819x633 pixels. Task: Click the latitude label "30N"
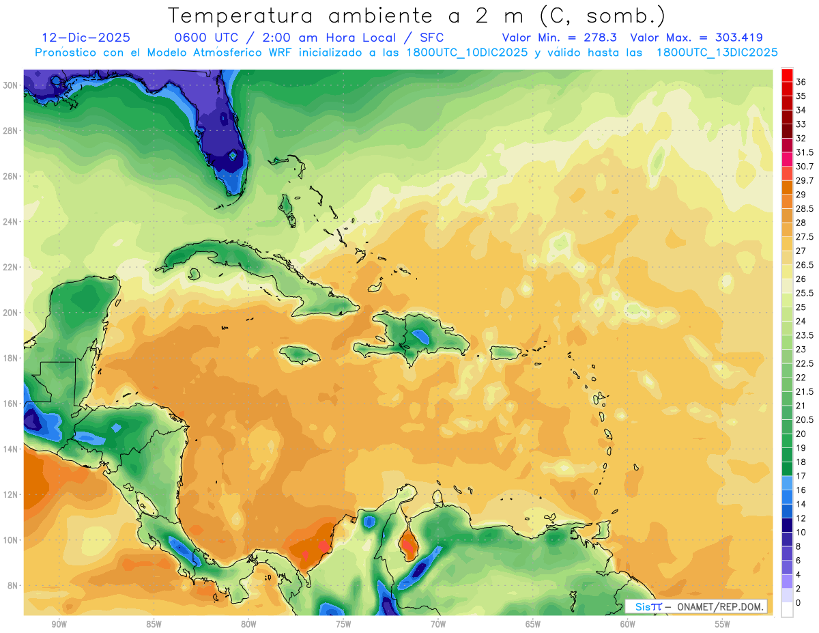10,85
